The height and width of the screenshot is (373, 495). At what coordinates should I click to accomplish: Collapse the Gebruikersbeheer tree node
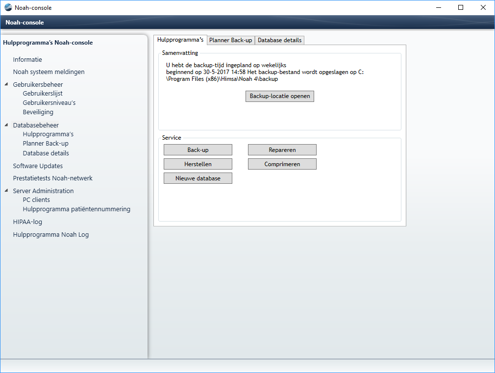tap(6, 84)
